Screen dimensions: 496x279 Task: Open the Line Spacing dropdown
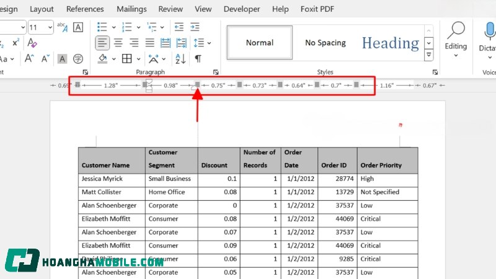[209, 43]
